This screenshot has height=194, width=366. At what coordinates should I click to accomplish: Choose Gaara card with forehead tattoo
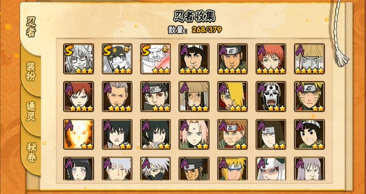tap(78, 97)
